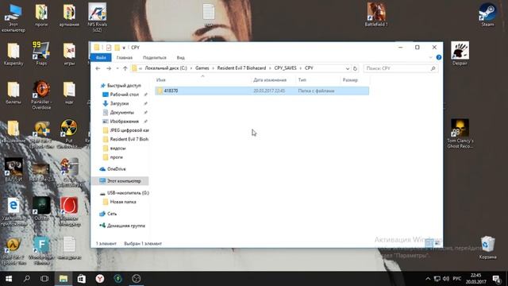This screenshot has height=286, width=508.
Task: Open taskbar search magnifier
Action: point(27,279)
